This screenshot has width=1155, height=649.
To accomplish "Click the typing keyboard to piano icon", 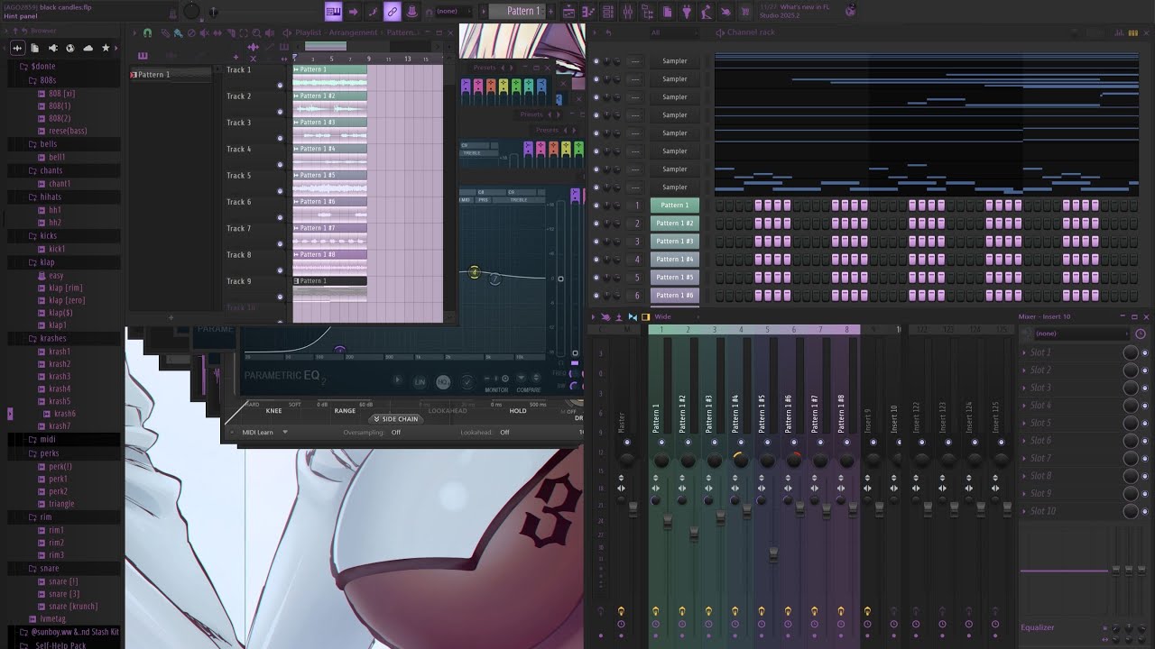I will tap(333, 11).
